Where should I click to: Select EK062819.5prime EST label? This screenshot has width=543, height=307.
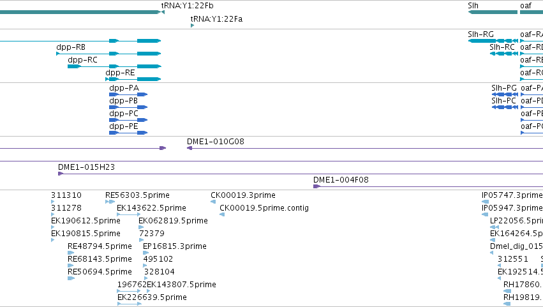(x=173, y=221)
